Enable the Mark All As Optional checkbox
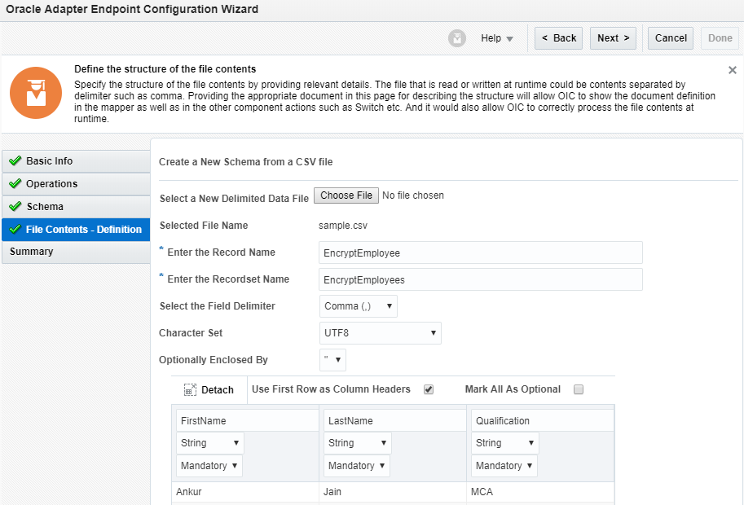Viewport: 744px width, 505px height. 579,389
